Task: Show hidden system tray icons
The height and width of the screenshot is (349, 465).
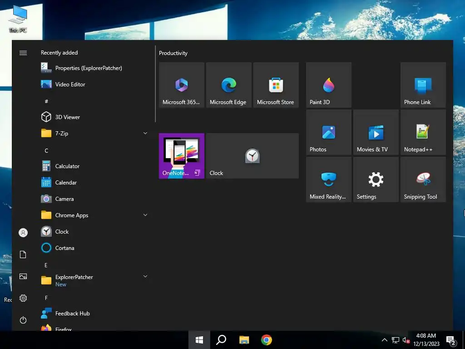Action: pos(384,340)
